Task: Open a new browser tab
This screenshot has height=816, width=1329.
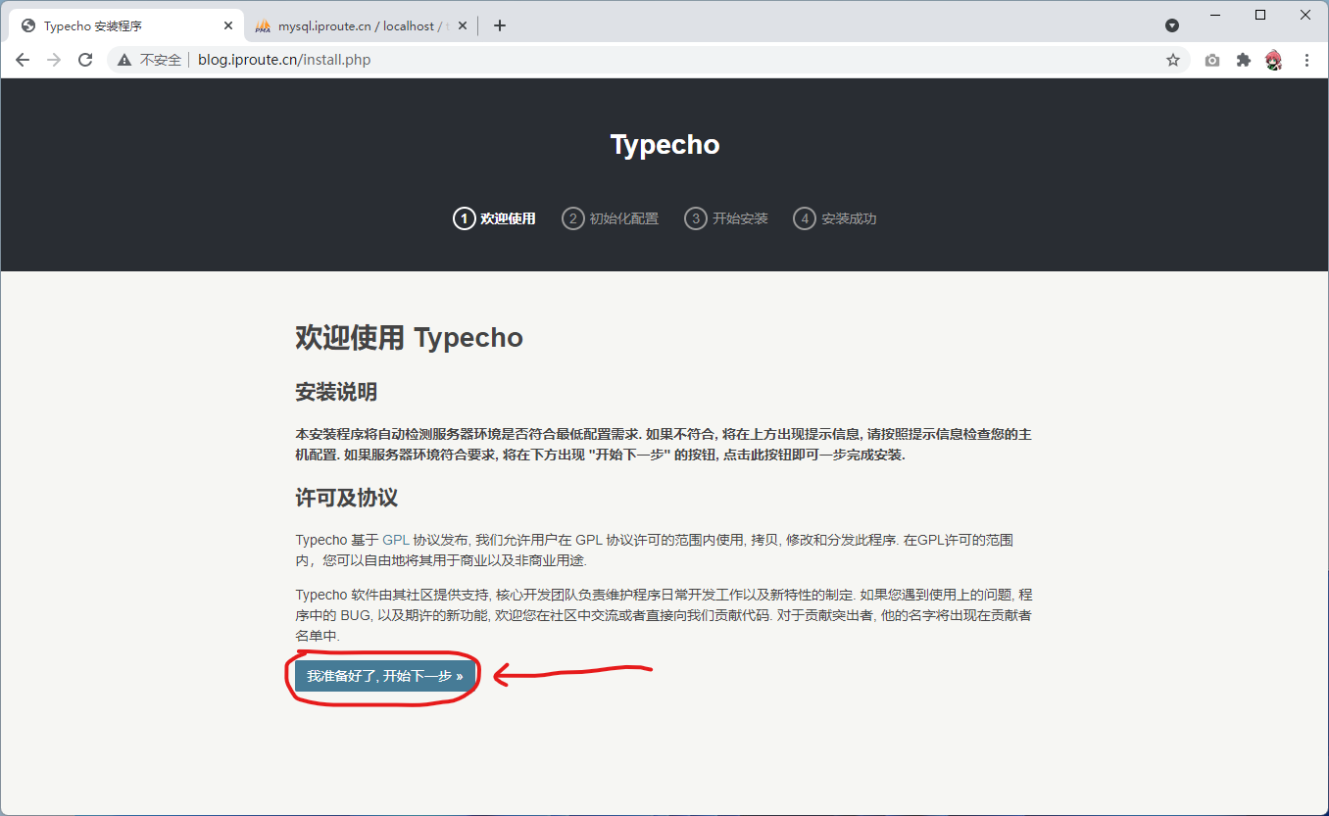Action: (500, 26)
